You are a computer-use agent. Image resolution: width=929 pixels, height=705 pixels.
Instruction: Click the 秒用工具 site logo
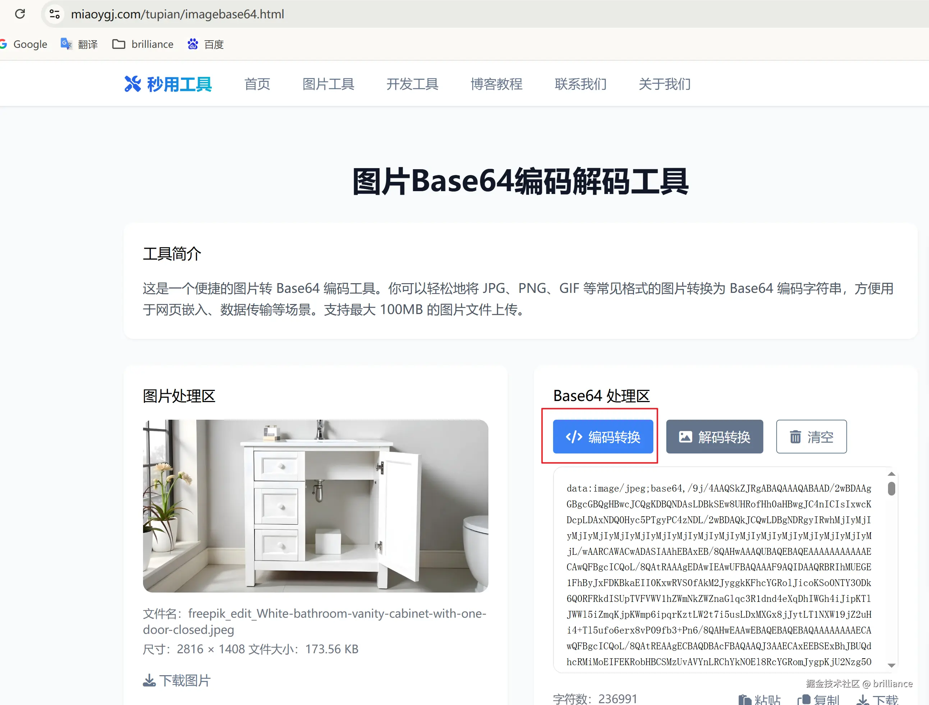[169, 84]
